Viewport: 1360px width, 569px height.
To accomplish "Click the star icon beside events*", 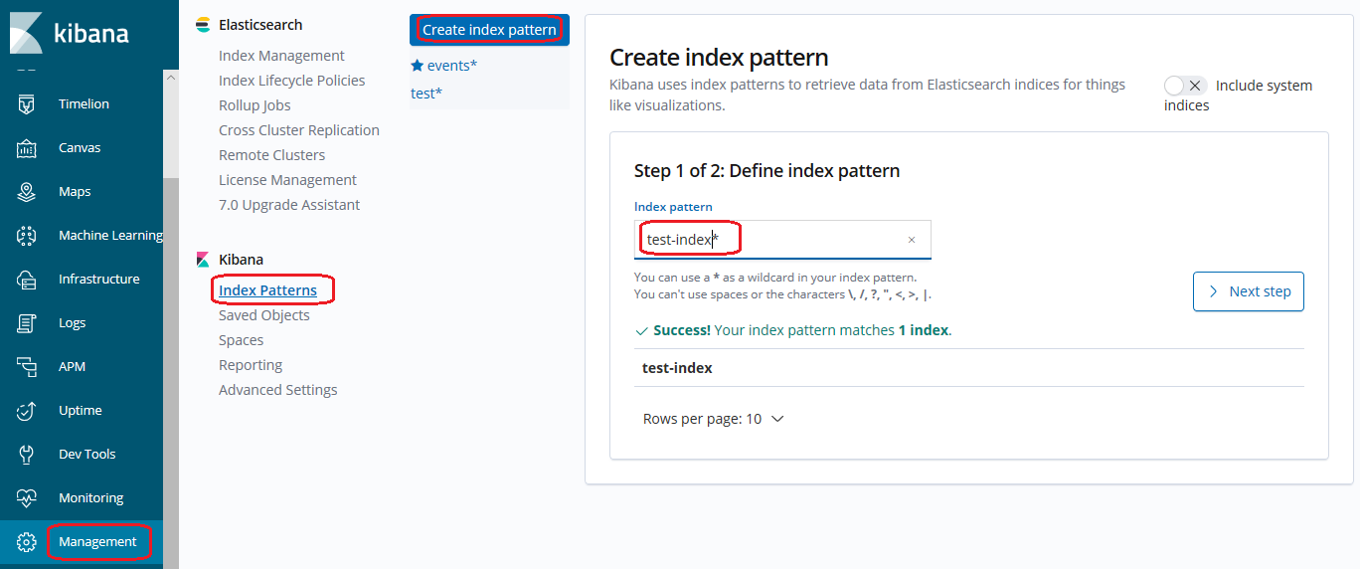I will (417, 66).
